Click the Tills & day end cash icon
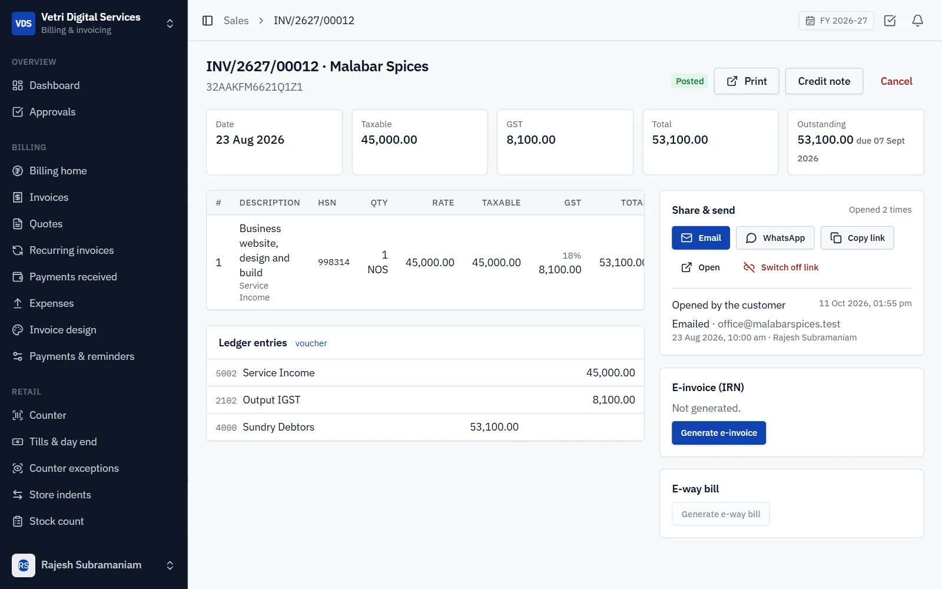Viewport: 942px width, 589px height. tap(18, 442)
